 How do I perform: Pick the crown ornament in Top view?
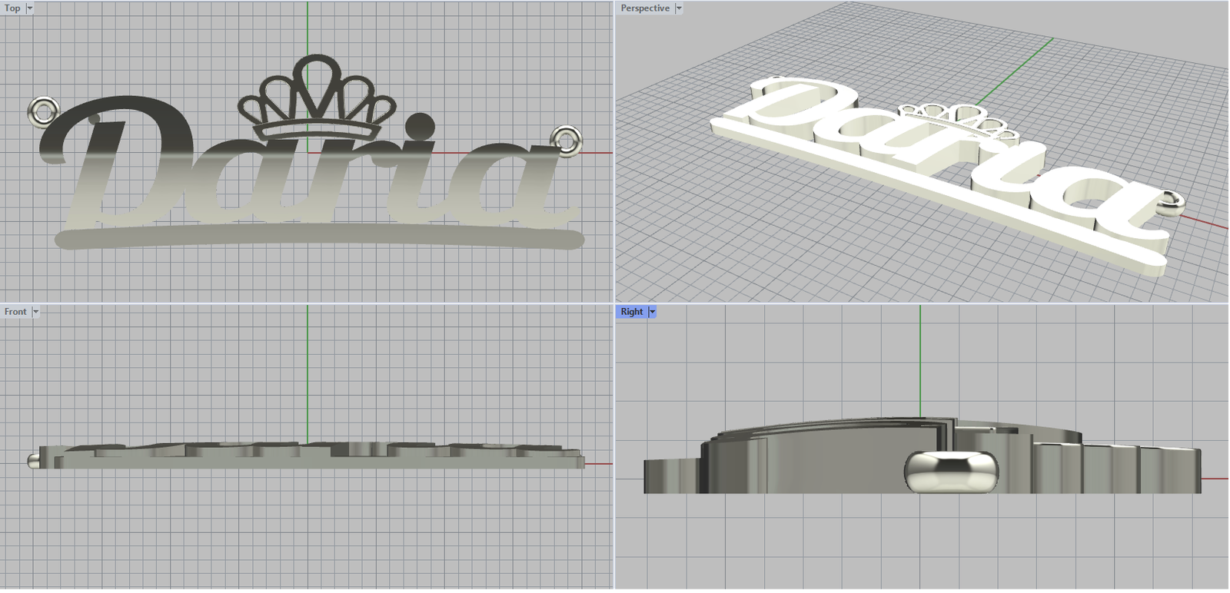(317, 96)
